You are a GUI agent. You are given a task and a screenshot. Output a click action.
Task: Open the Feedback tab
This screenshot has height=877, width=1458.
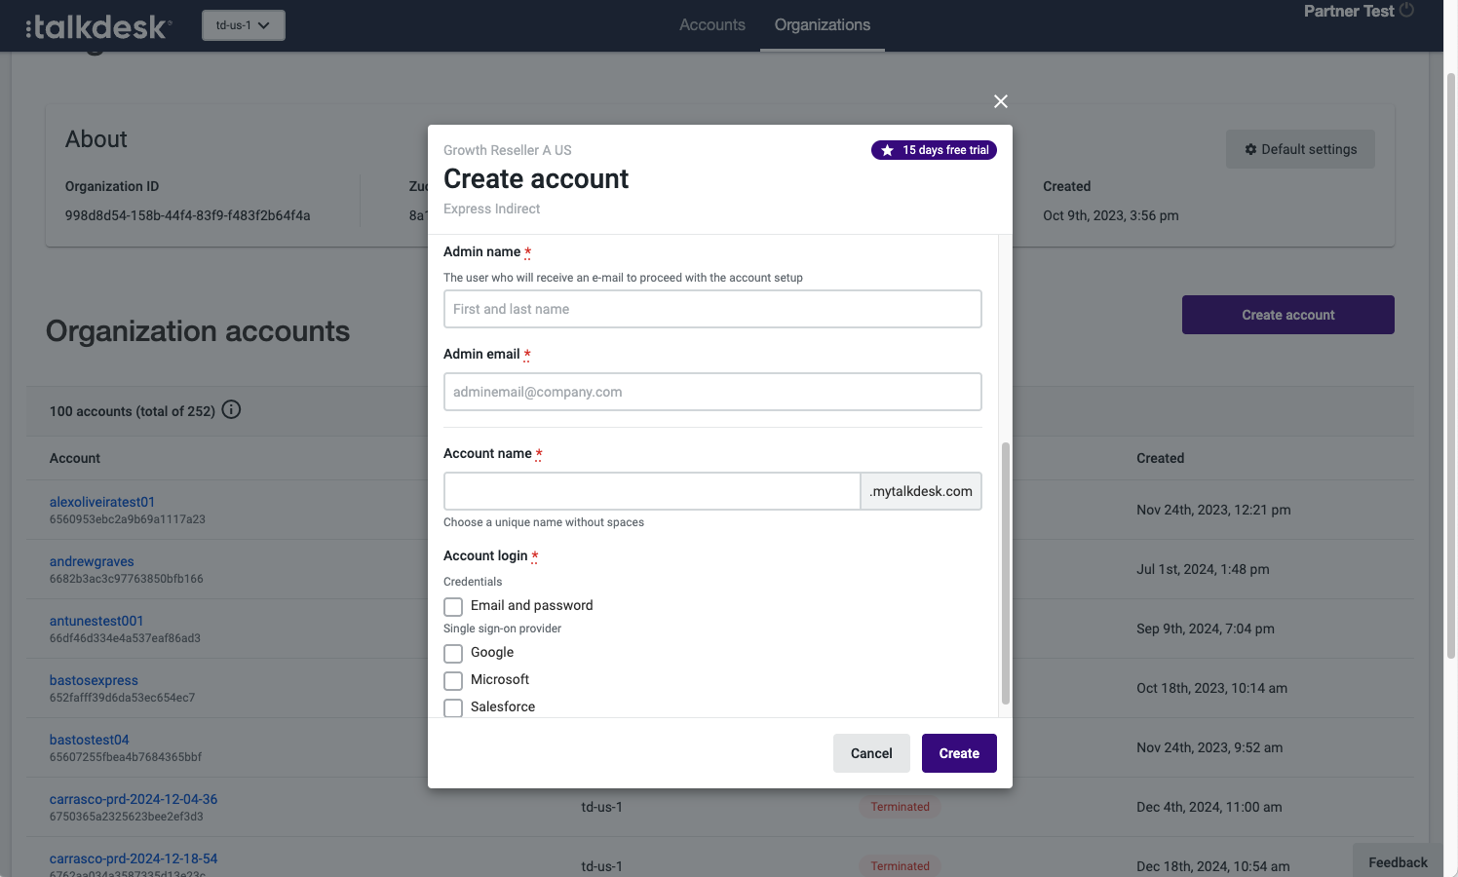[1398, 862]
